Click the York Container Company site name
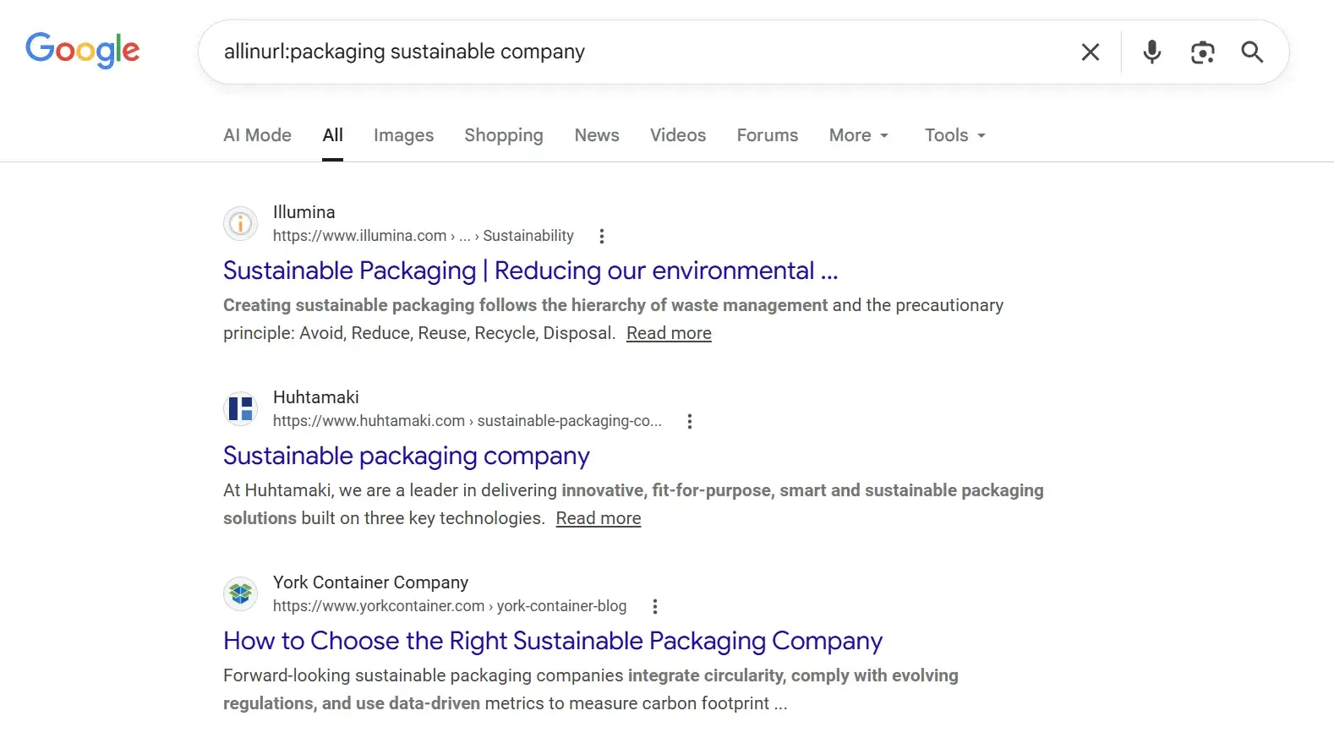 pos(370,582)
